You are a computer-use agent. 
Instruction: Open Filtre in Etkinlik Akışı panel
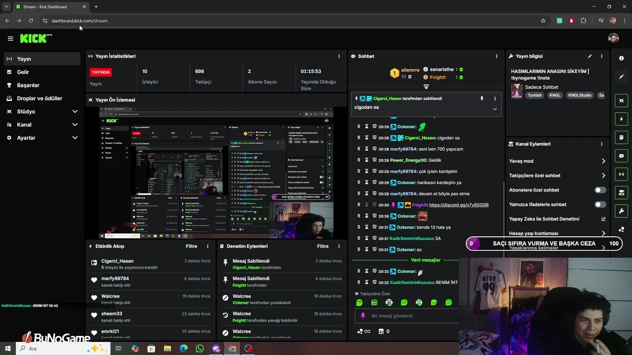coord(191,246)
